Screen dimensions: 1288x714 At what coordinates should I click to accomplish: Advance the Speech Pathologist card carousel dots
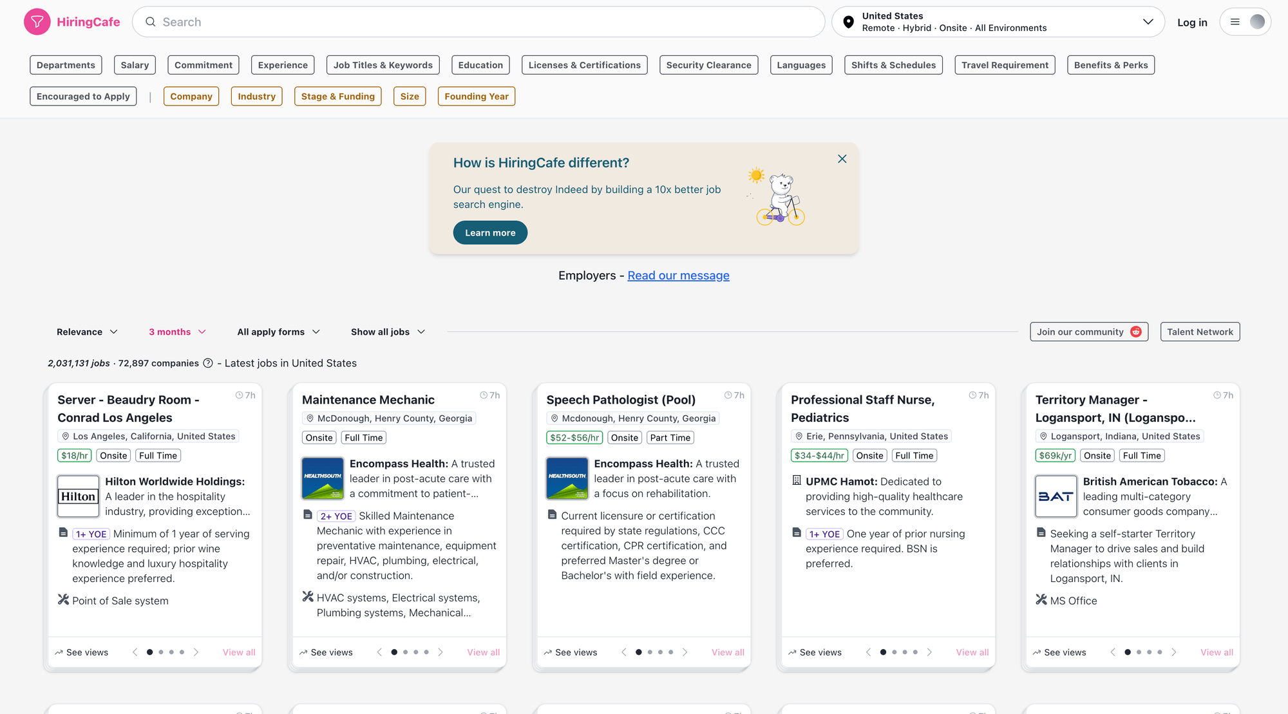tap(685, 652)
